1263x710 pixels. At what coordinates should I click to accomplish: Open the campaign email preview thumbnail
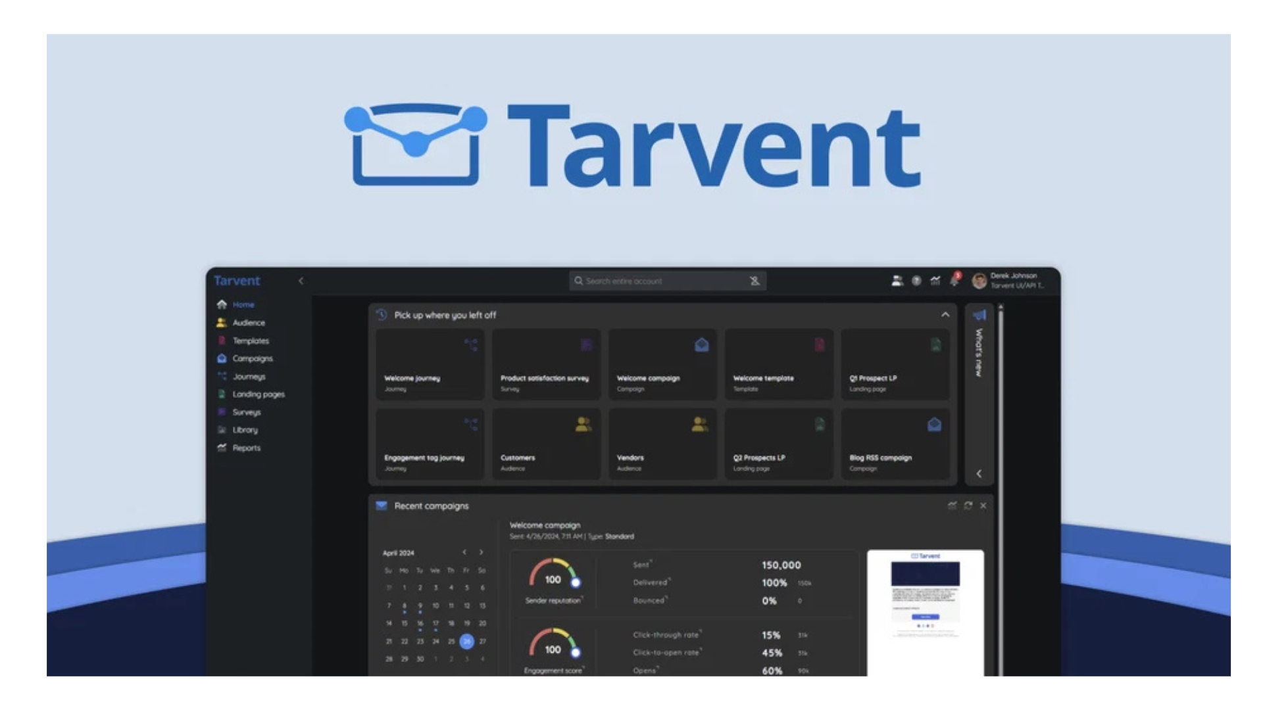926,613
